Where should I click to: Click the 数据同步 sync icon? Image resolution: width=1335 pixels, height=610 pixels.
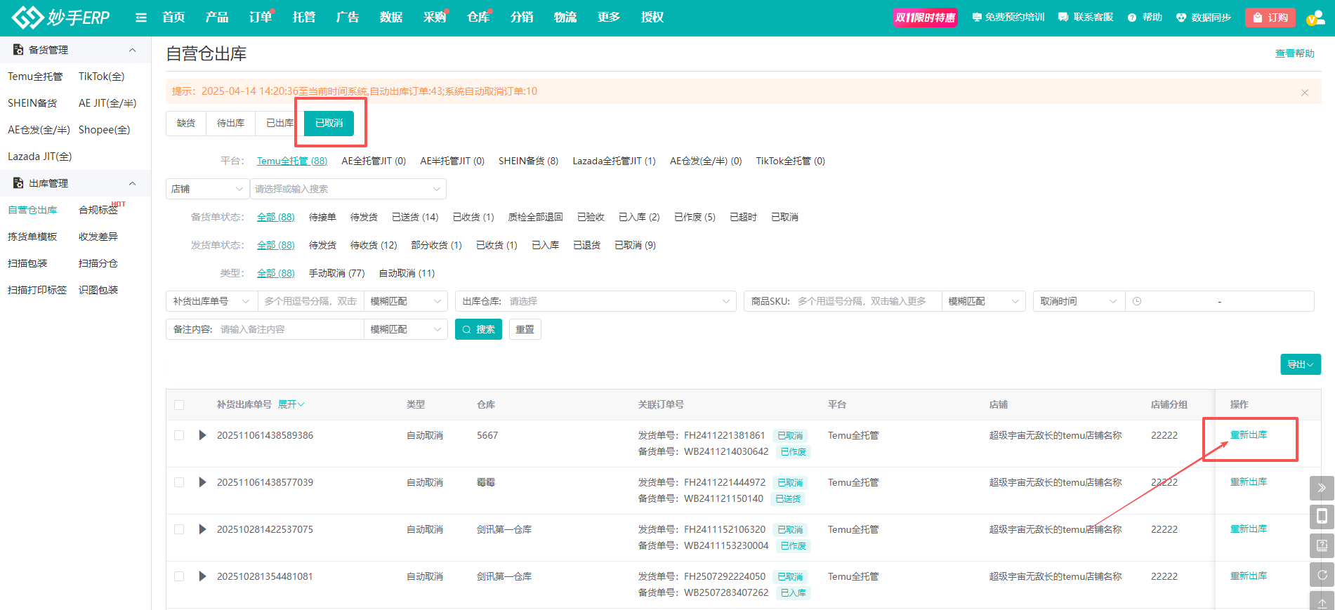(1181, 18)
